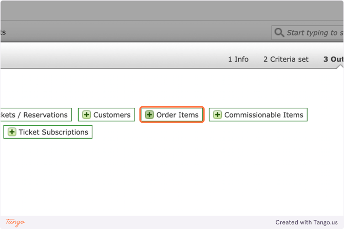Select the Customers label text
344x229 pixels.
(112, 115)
